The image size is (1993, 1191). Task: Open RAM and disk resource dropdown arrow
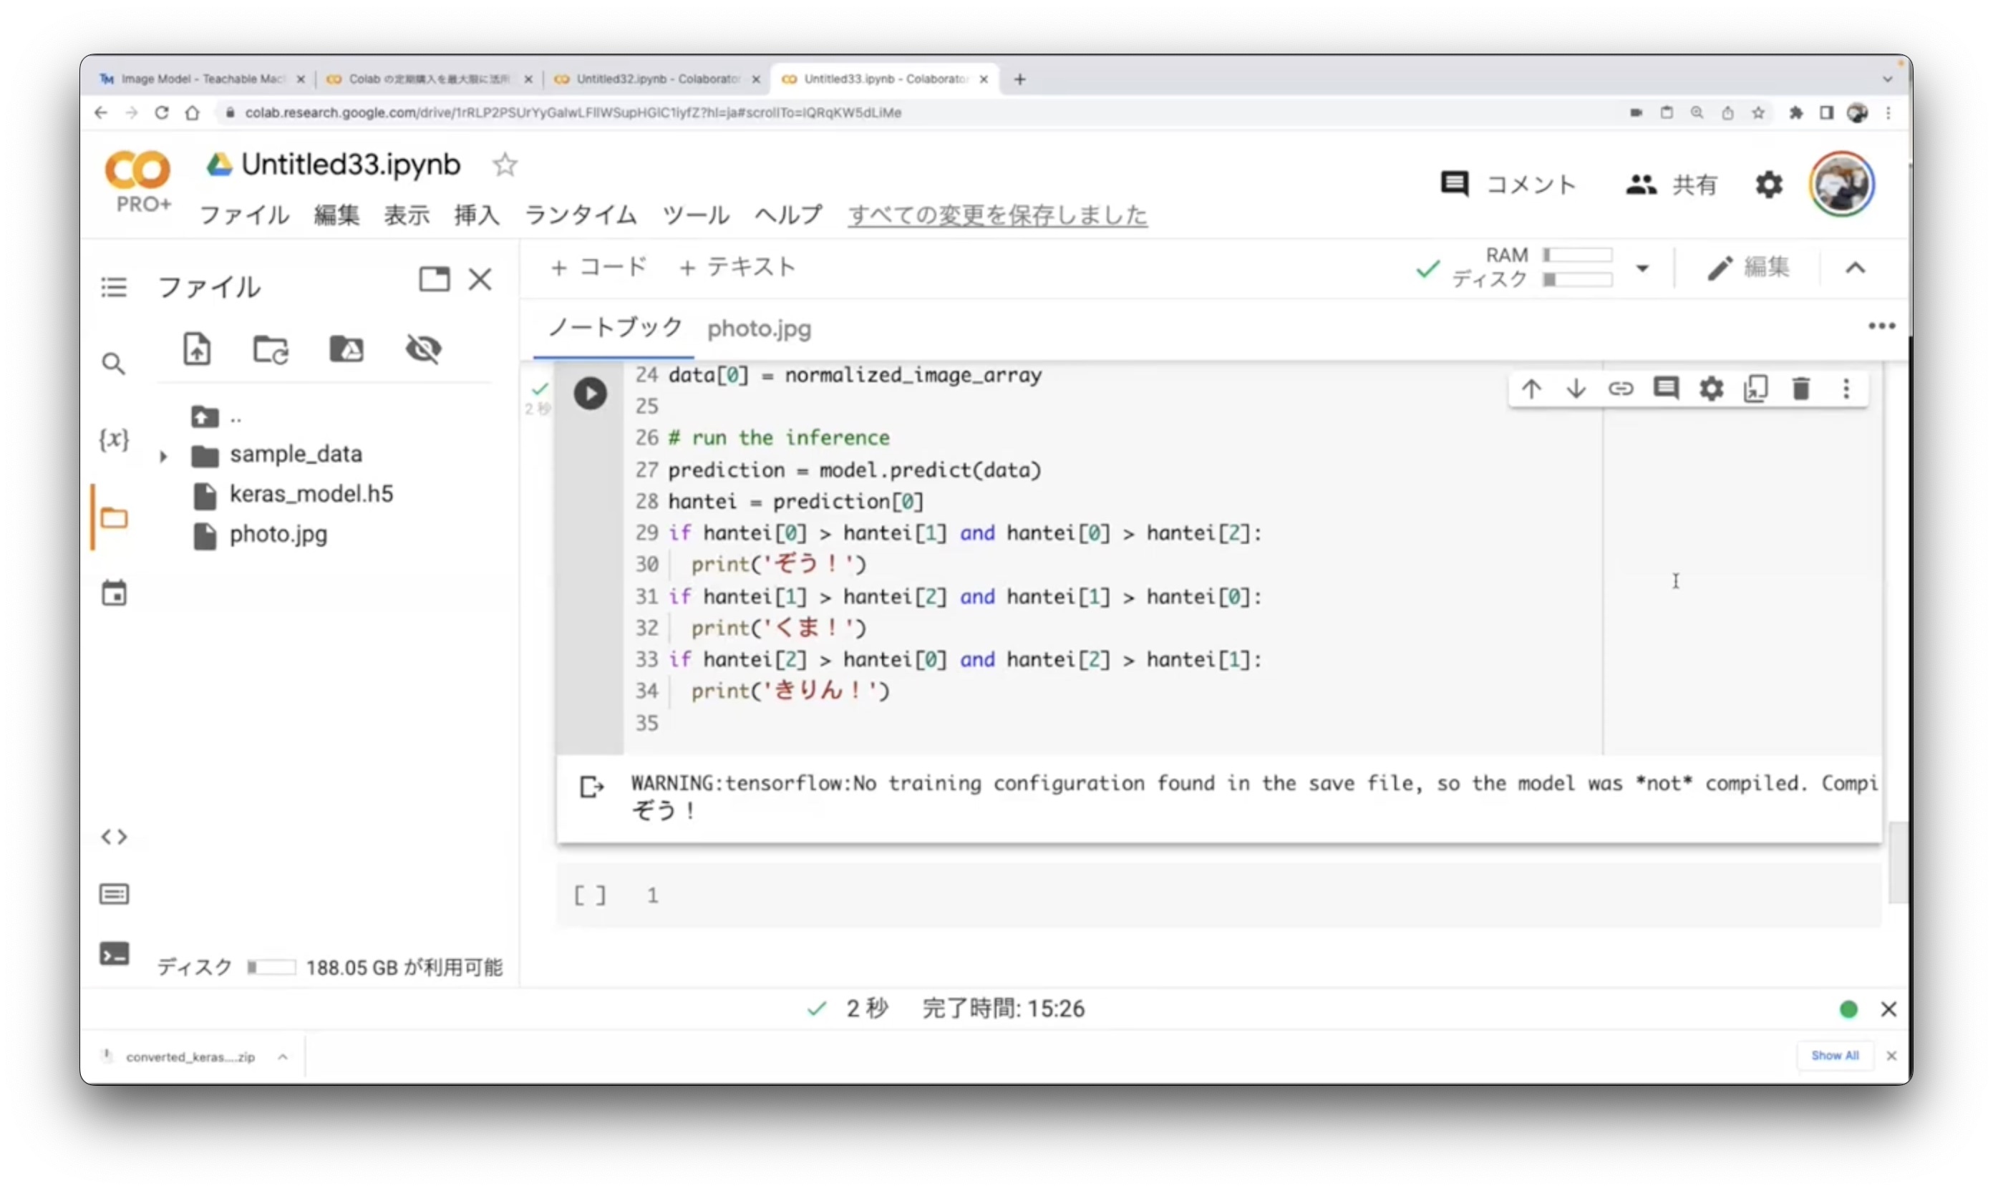pos(1642,268)
